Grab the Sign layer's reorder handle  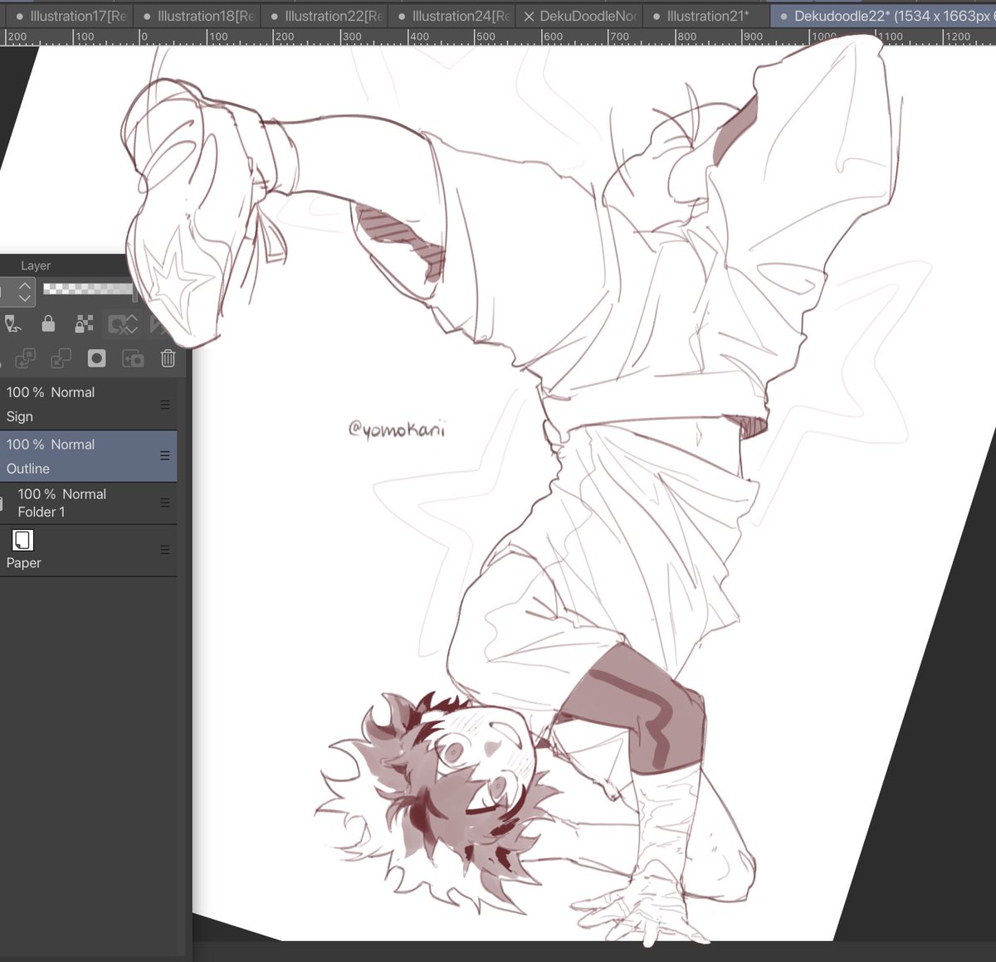[x=164, y=405]
